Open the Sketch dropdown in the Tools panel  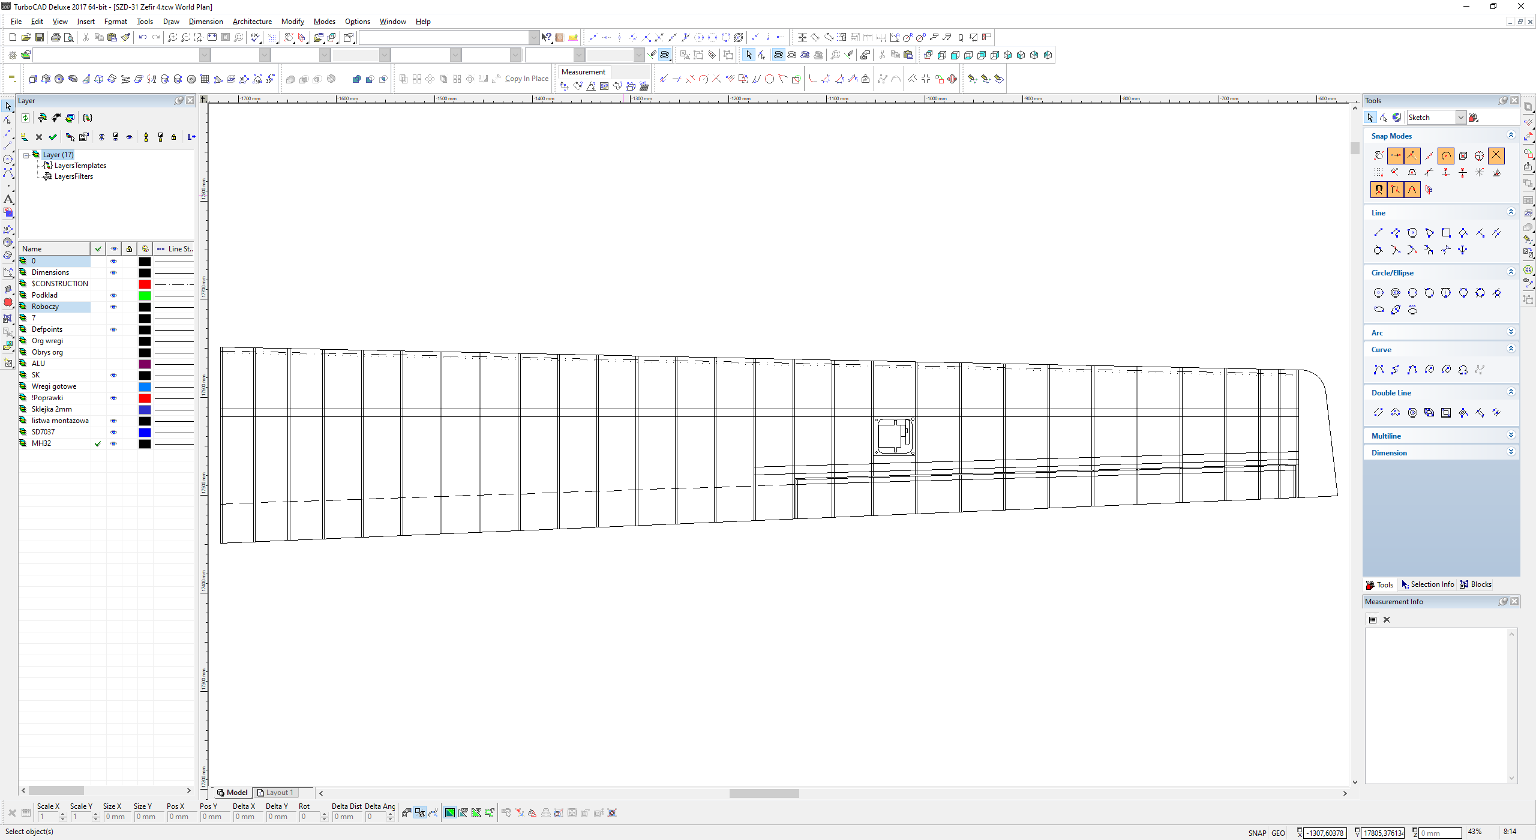(1462, 118)
